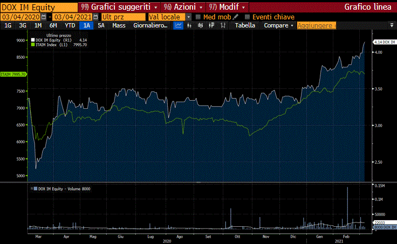Viewport: 397px width, 244px height.
Task: Select the 5A time range tab
Action: coord(101,25)
